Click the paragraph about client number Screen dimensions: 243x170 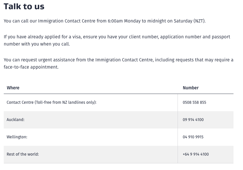click(117, 40)
